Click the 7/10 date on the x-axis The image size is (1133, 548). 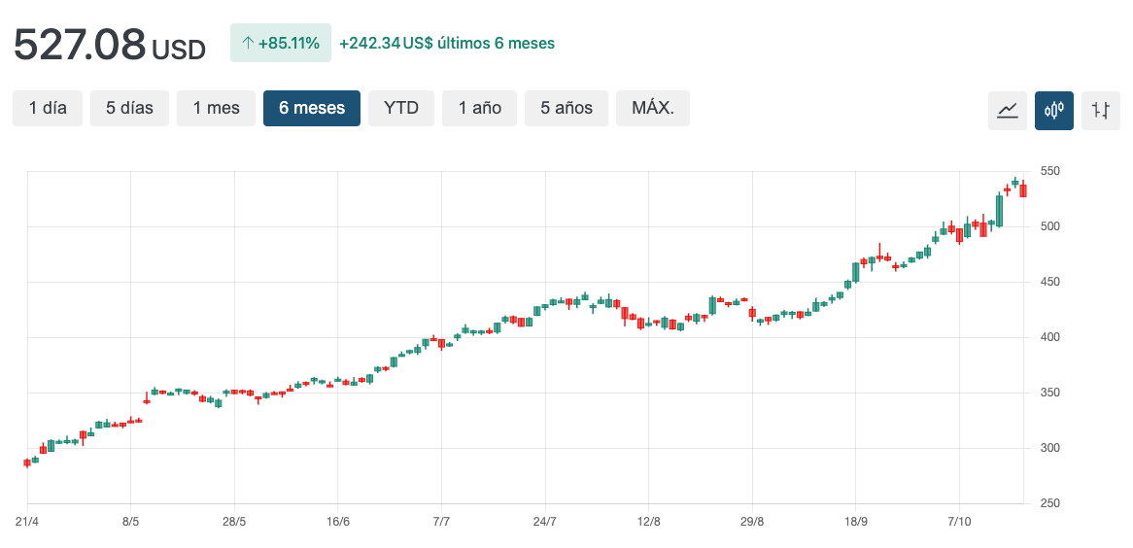point(959,521)
